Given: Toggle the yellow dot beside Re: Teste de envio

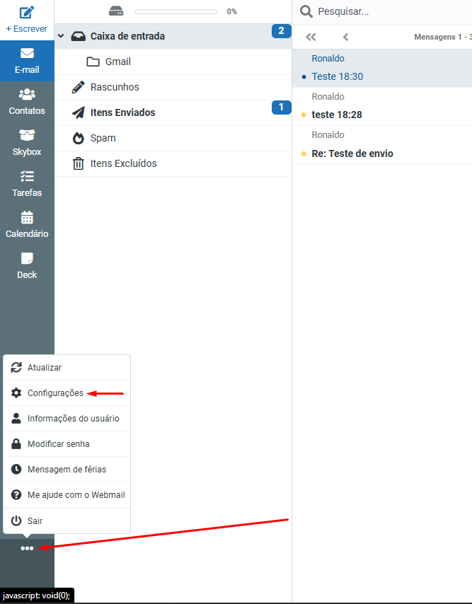Looking at the screenshot, I should [x=304, y=153].
